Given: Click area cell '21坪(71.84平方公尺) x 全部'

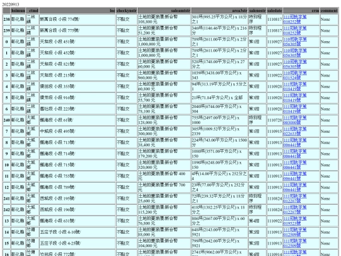Looking at the screenshot, I should tap(219, 98).
